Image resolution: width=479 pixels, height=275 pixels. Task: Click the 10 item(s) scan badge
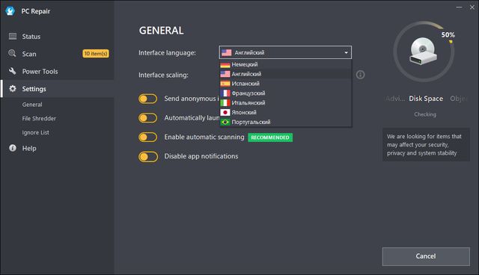[x=96, y=53]
